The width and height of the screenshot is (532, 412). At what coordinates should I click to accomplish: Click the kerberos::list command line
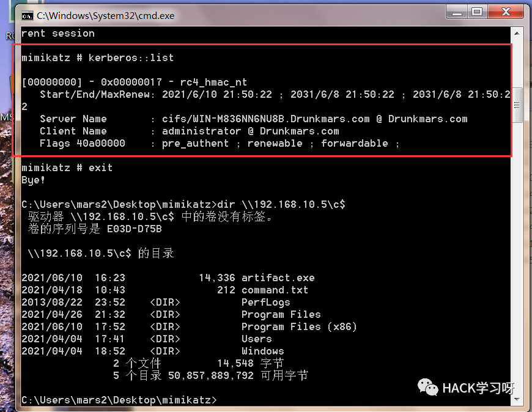coord(97,57)
